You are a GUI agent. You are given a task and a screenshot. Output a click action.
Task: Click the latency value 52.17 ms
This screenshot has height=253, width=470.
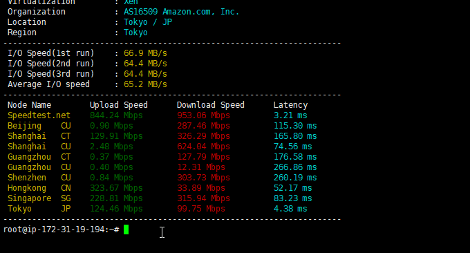(x=292, y=188)
